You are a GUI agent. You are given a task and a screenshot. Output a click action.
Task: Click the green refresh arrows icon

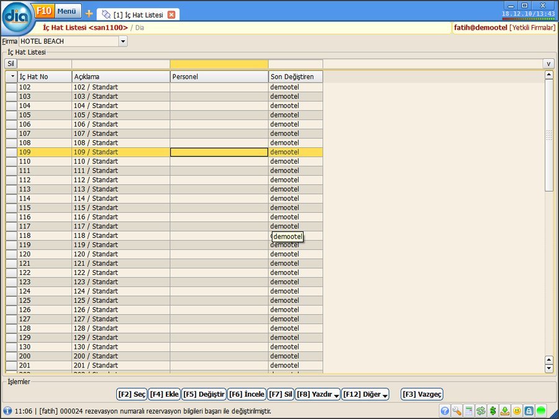[x=481, y=411]
